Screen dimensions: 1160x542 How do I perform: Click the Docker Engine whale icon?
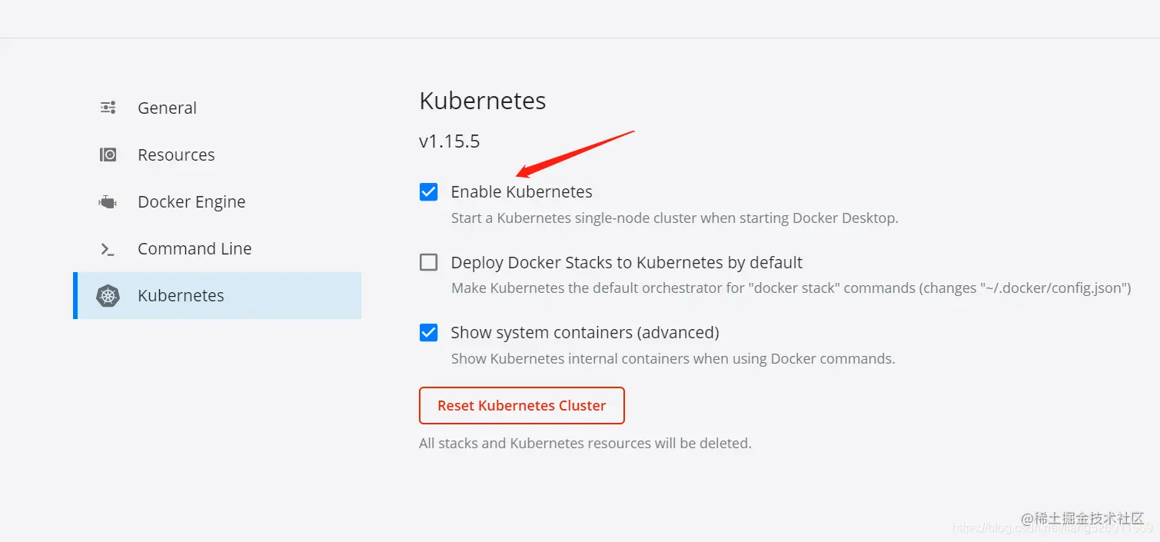click(x=108, y=202)
